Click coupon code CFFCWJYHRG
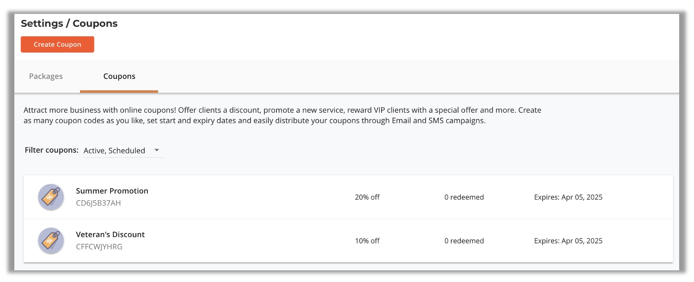Viewport: 694px width, 282px height. [x=99, y=247]
